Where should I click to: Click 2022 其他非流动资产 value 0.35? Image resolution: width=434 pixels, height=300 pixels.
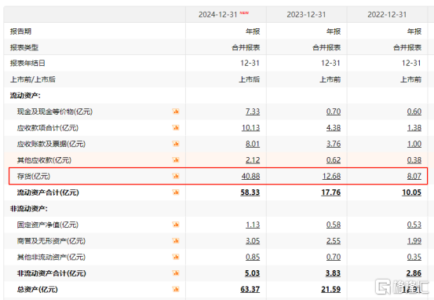coord(414,257)
